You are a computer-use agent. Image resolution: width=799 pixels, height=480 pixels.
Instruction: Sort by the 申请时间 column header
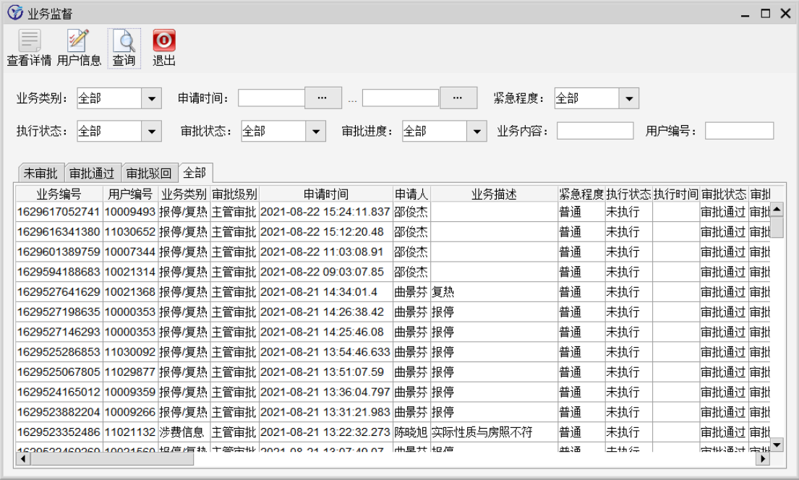[x=325, y=194]
